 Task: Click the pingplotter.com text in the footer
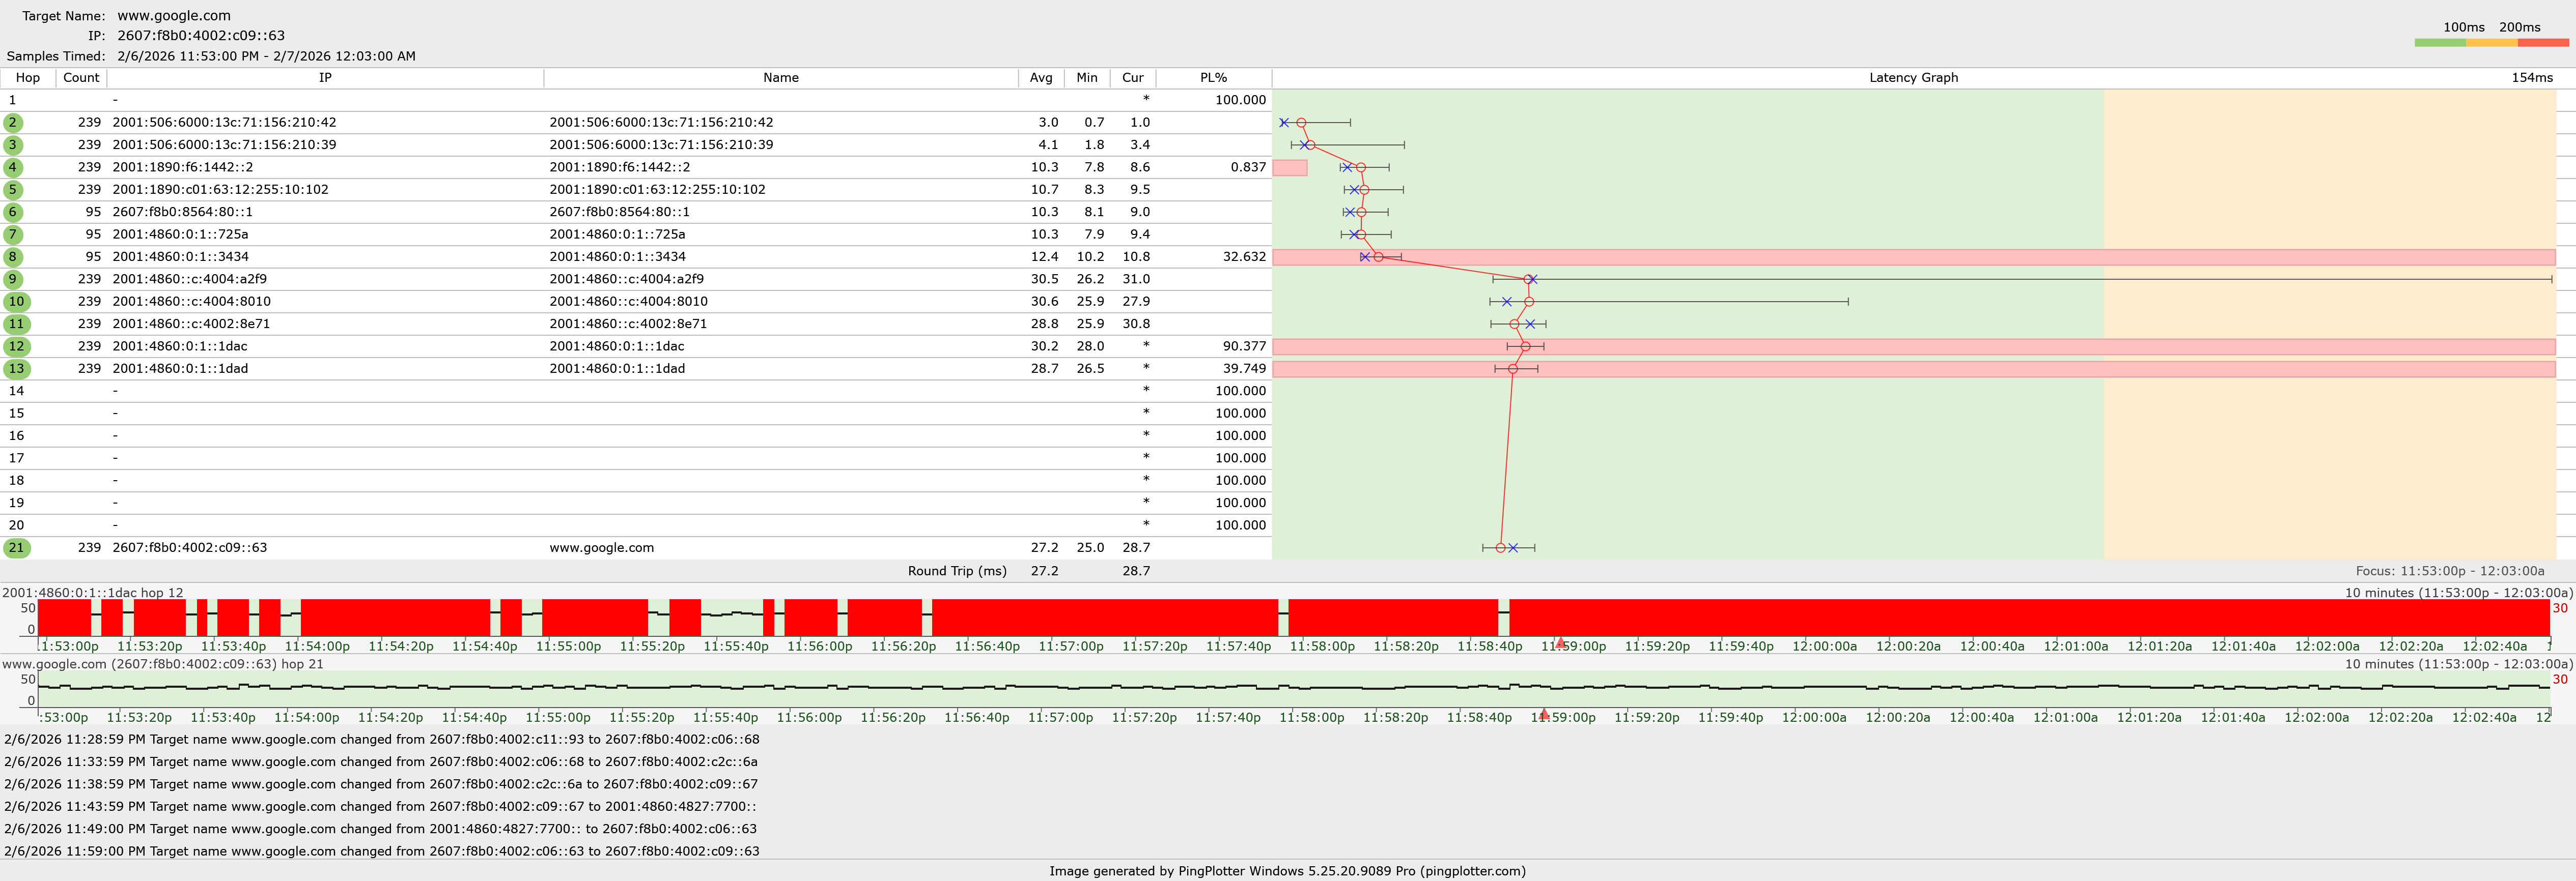pyautogui.click(x=1472, y=871)
